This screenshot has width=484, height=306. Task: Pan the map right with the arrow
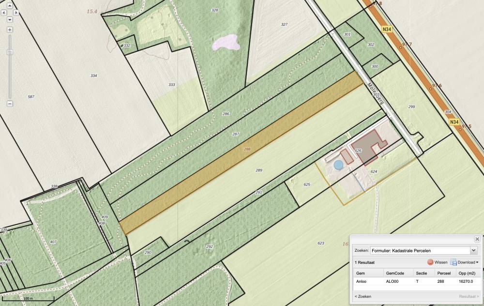(16, 13)
